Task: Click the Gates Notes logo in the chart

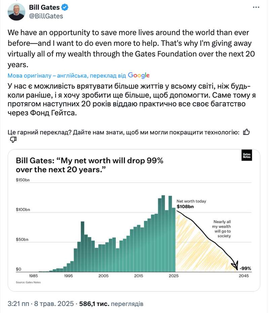Action: [247, 156]
